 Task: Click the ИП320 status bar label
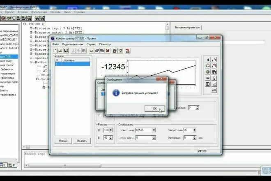coord(202,151)
